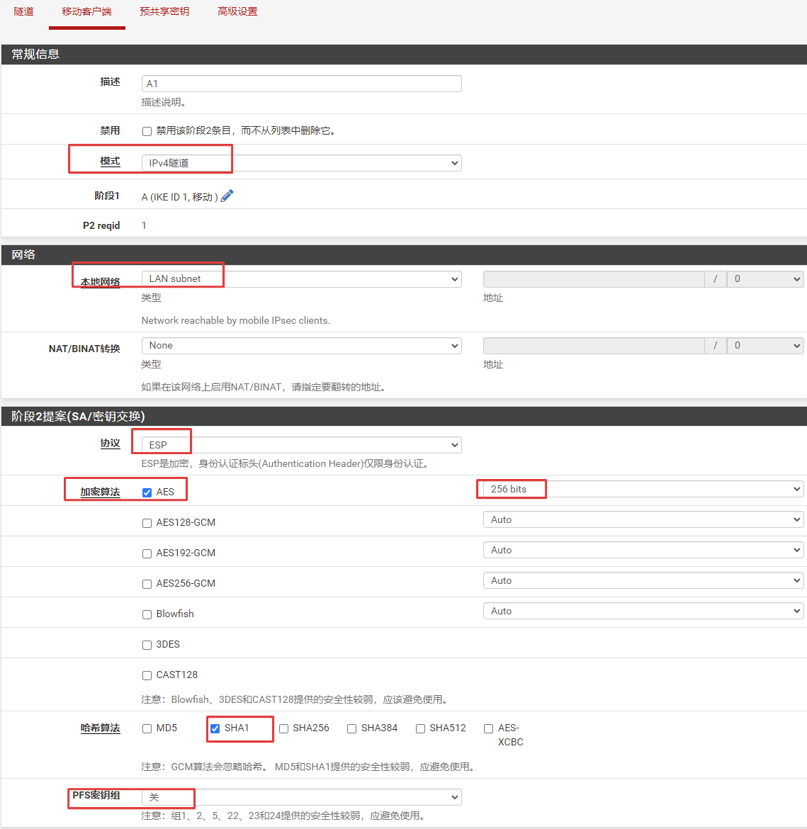Viewport: 807px width, 829px height.
Task: Open the 模式 IPv4隧道 dropdown
Action: [x=301, y=163]
